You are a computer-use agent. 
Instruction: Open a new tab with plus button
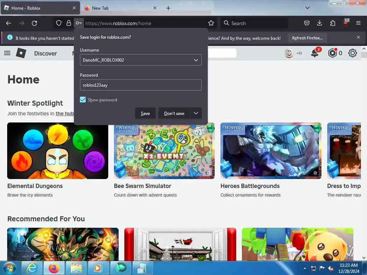pos(168,8)
